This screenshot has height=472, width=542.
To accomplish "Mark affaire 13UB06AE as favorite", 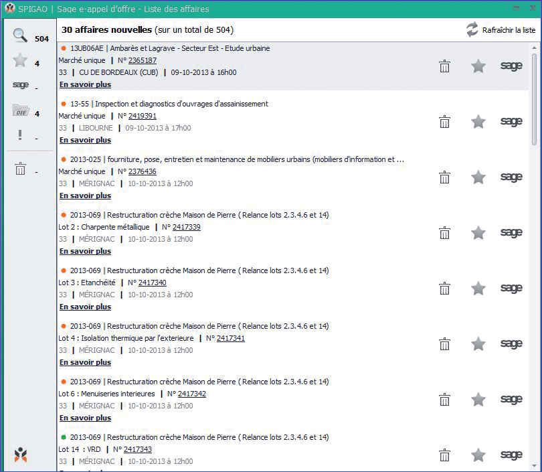I will click(x=478, y=66).
